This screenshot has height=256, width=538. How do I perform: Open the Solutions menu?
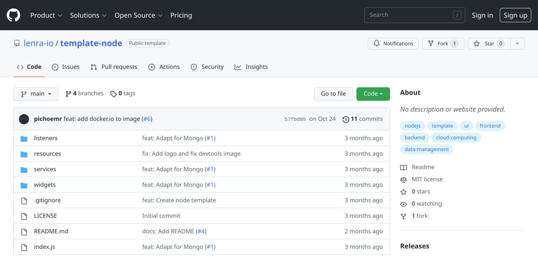coord(88,15)
